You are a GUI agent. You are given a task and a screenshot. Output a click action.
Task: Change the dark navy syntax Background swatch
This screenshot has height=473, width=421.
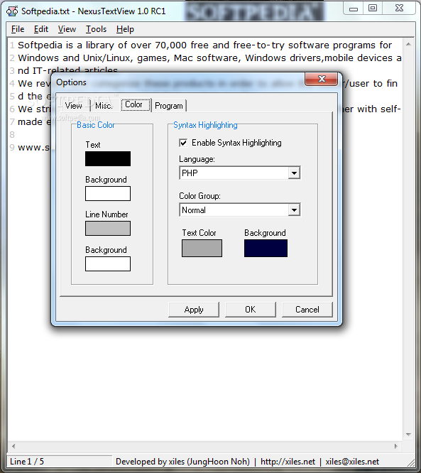[x=266, y=249]
